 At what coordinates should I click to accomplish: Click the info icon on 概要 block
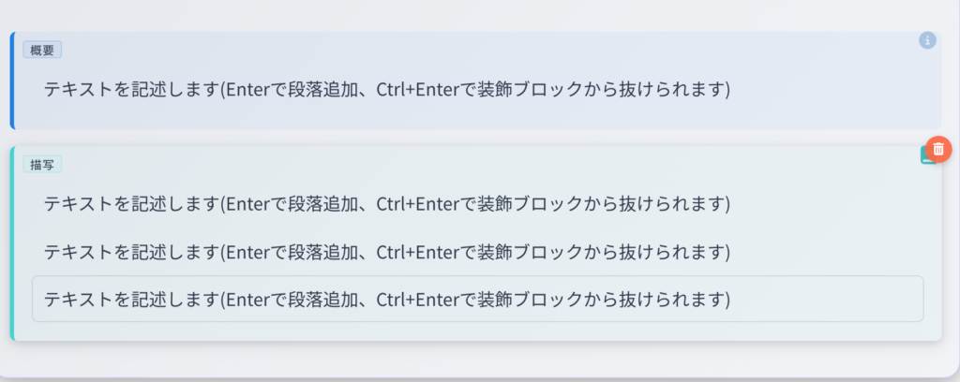click(927, 40)
